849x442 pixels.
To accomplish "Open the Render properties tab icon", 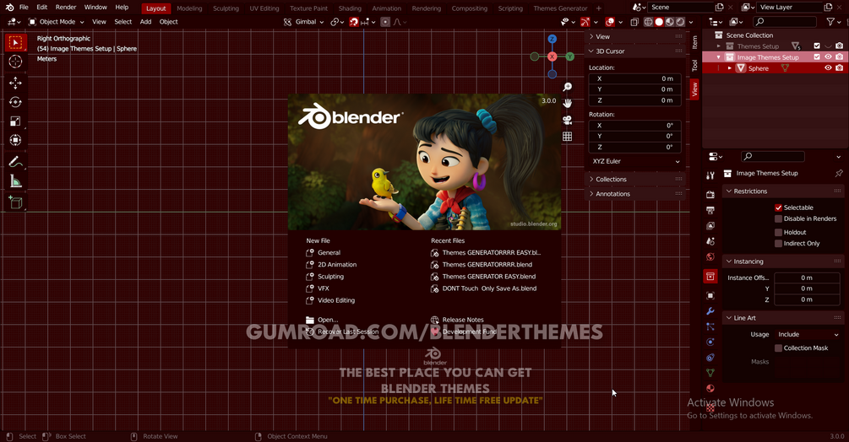I will [x=710, y=195].
